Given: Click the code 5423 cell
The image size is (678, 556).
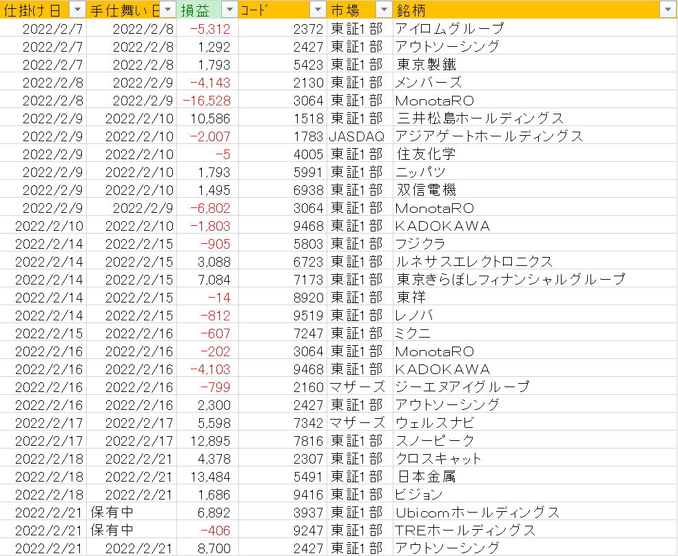Looking at the screenshot, I should 282,65.
